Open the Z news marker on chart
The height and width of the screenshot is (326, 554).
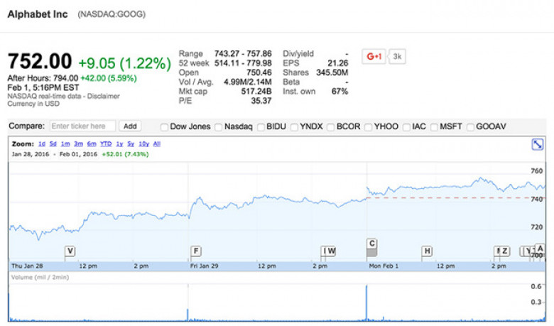point(504,251)
